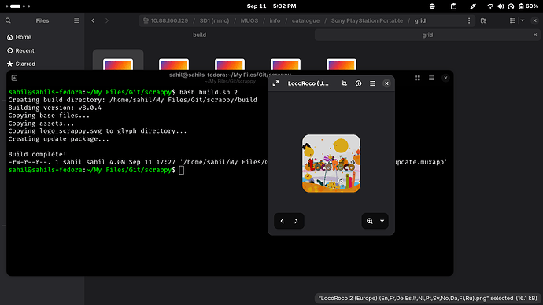Image resolution: width=543 pixels, height=305 pixels.
Task: Navigate to MUOS in path bar
Action: (249, 20)
